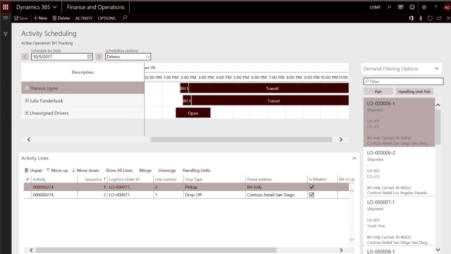Click the Office icon in action bar
This screenshot has width=451, height=254.
(411, 18)
